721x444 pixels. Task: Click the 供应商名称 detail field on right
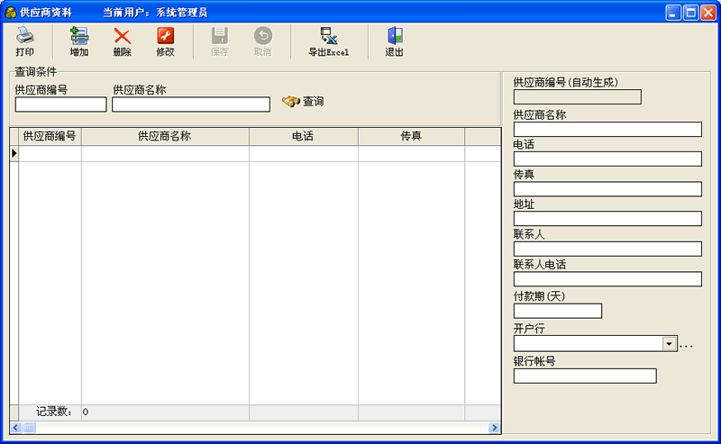pyautogui.click(x=607, y=129)
